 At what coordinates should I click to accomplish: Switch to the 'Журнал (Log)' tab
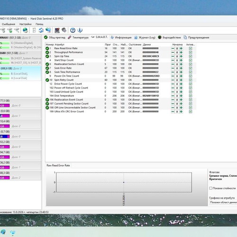tap(145, 37)
